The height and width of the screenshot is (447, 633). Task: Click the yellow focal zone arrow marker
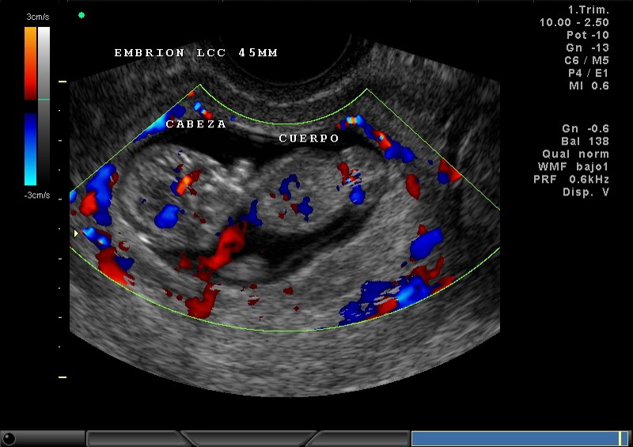pyautogui.click(x=76, y=233)
